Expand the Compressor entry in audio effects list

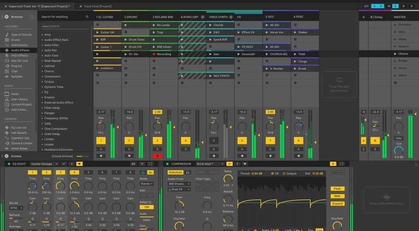(x=43, y=76)
